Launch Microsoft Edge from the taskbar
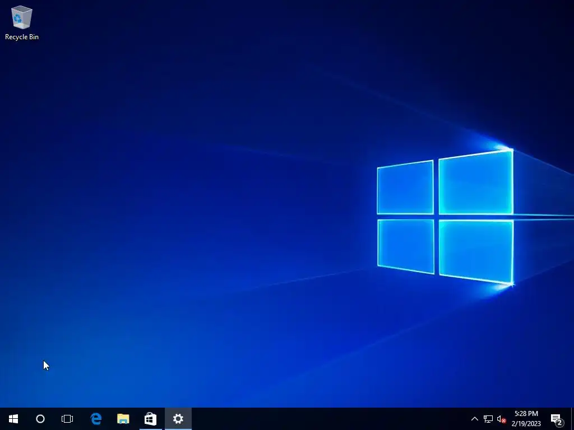Viewport: 574px width, 430px height. (x=96, y=419)
